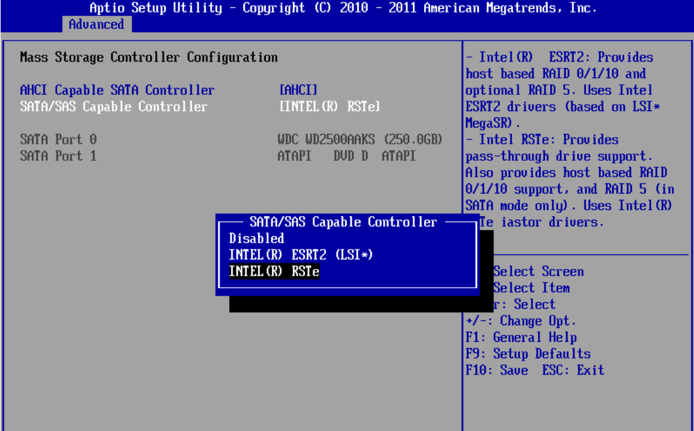Click WDC WD2500AAKS (250.0GB) drive value
Image resolution: width=694 pixels, height=431 pixels.
[x=360, y=139]
